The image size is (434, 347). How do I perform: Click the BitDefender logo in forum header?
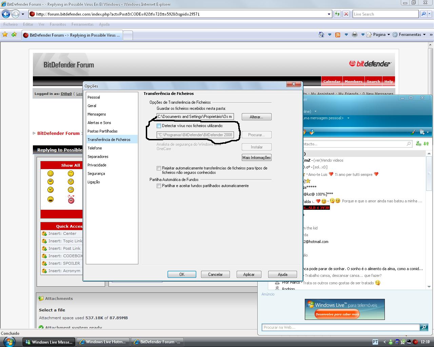coord(370,63)
